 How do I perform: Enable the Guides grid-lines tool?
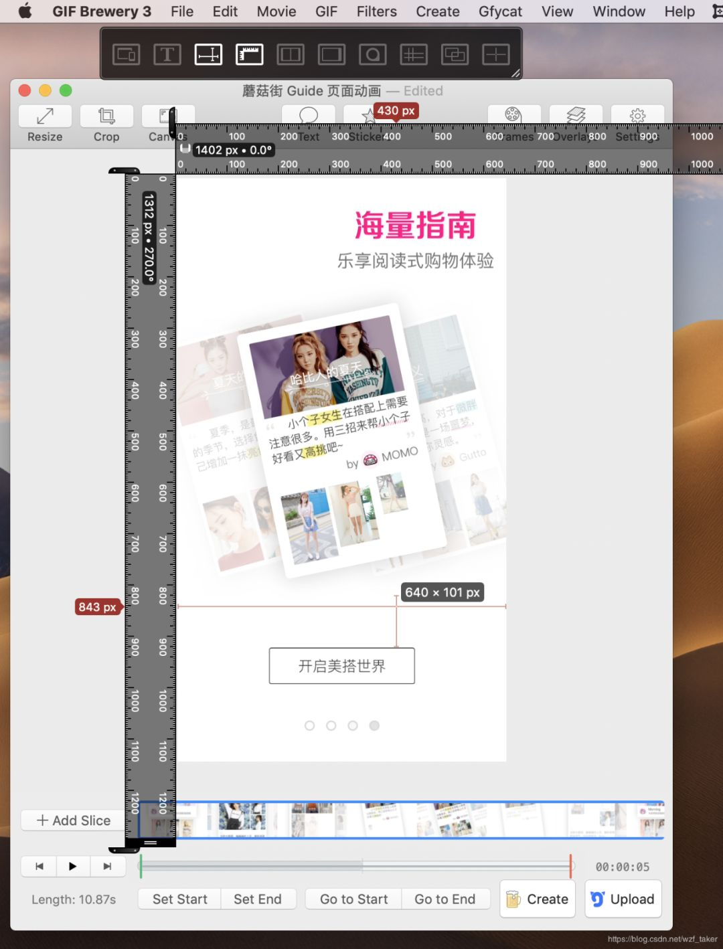[x=414, y=54]
